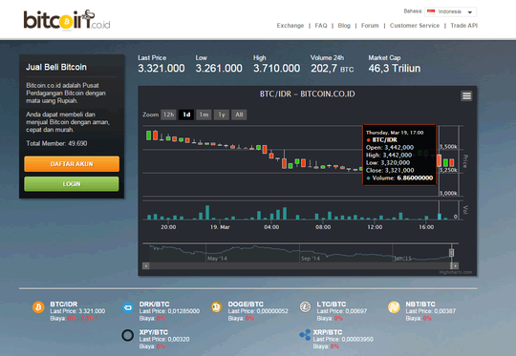This screenshot has height=356, width=516.
Task: Click the navigator scrollbar right arrow
Action: pos(455,265)
